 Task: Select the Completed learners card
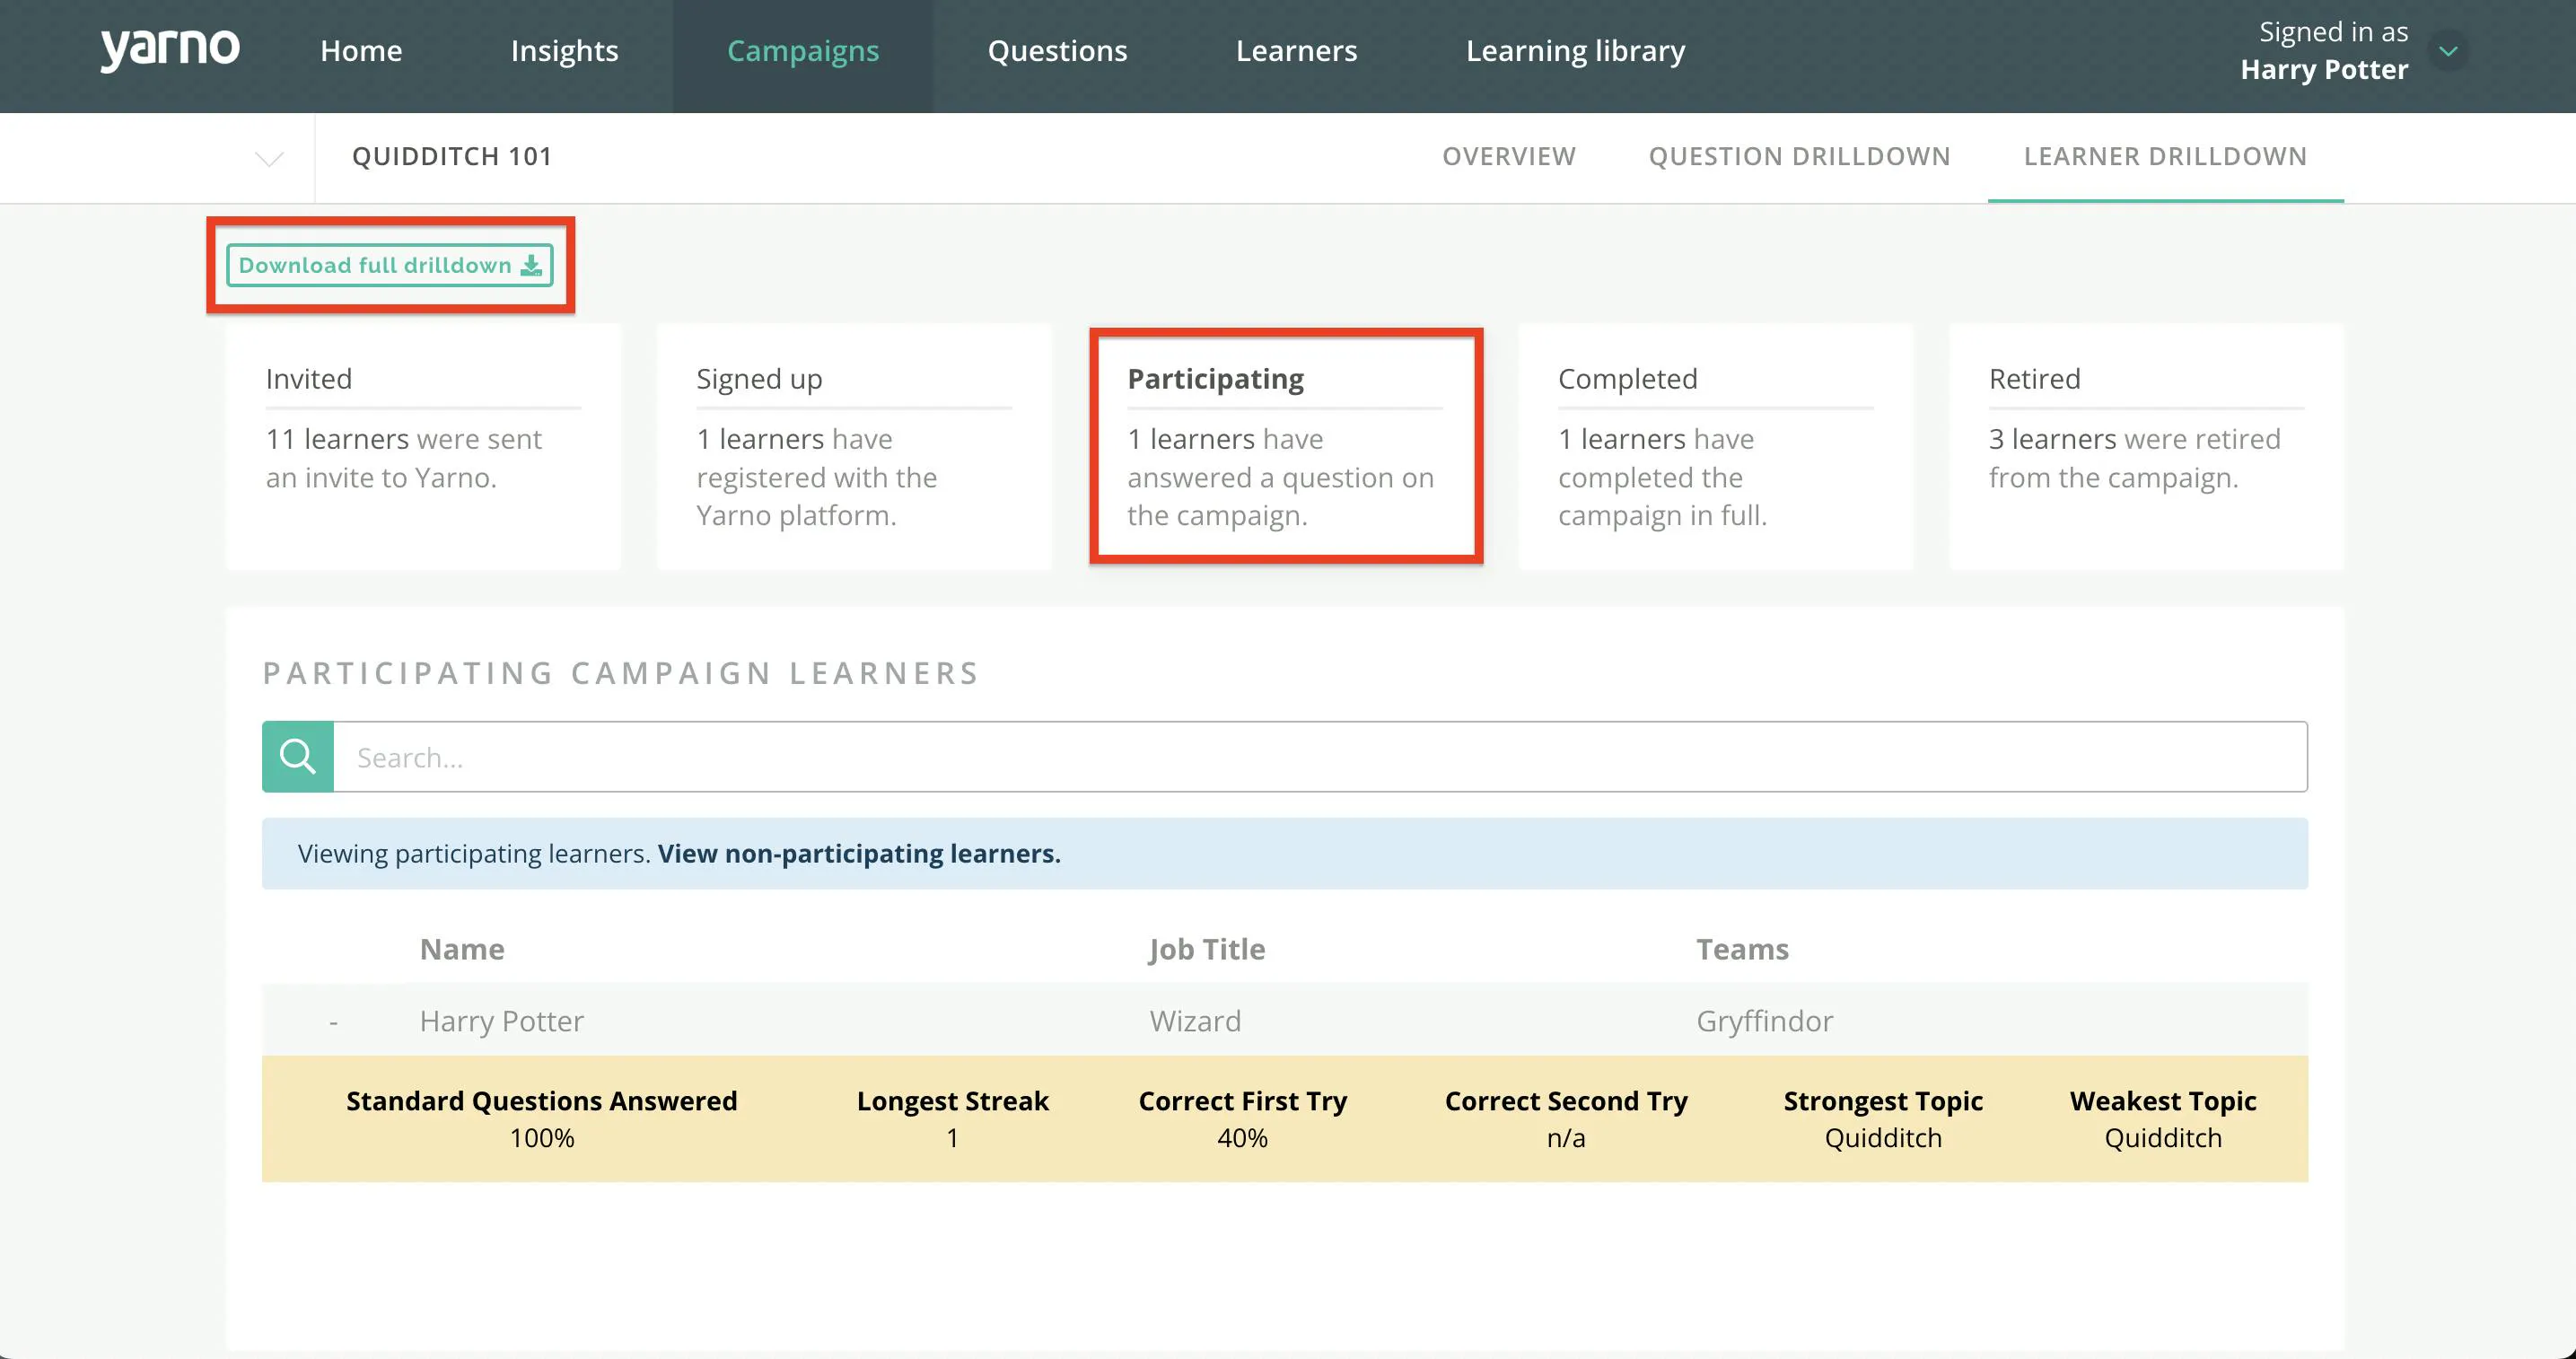click(1716, 446)
